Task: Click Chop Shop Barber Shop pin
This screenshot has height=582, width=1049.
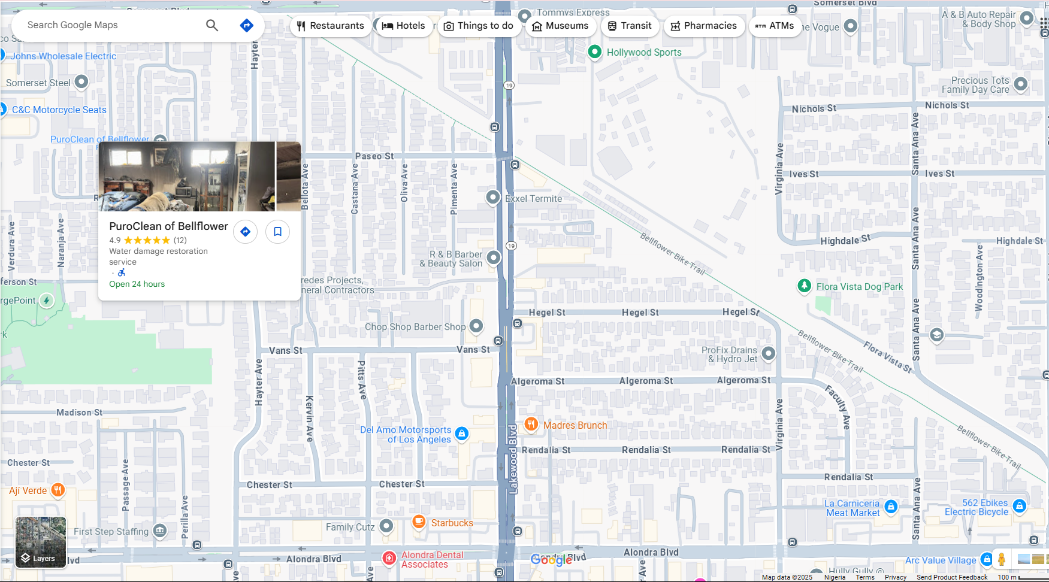Action: [x=476, y=326]
